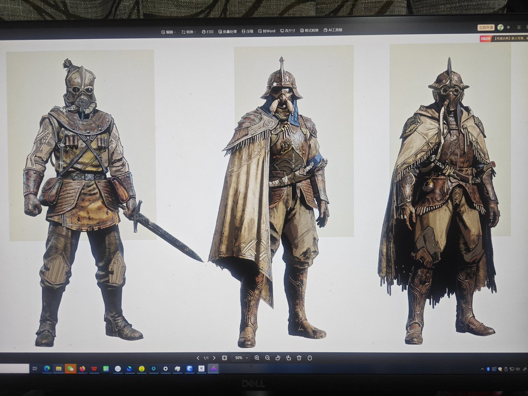Open WeChat from taskbar

tap(70, 369)
